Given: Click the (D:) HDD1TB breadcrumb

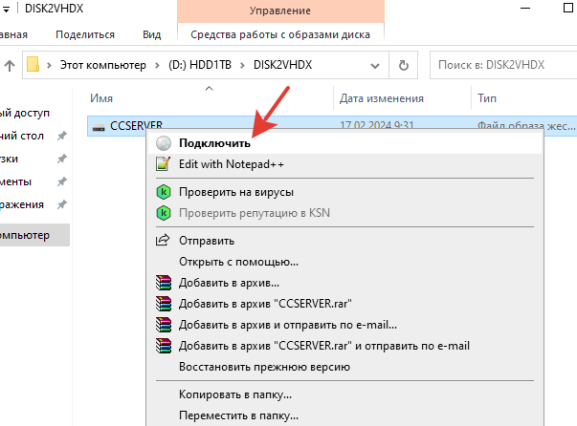Looking at the screenshot, I should 200,65.
